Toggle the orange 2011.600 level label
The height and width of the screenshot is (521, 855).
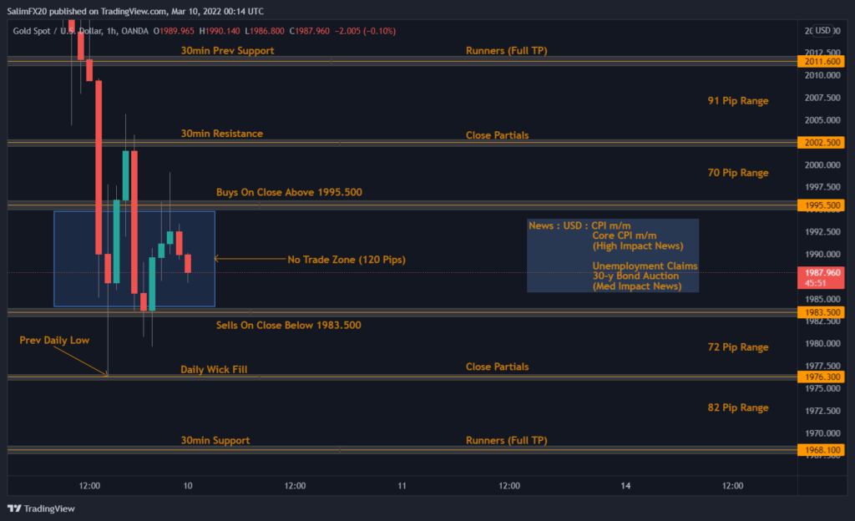point(822,61)
